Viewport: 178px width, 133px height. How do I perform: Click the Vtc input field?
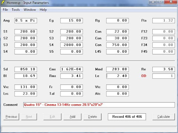118,87
